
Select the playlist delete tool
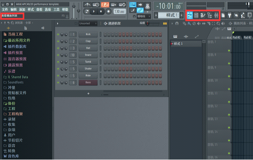(x=194, y=24)
